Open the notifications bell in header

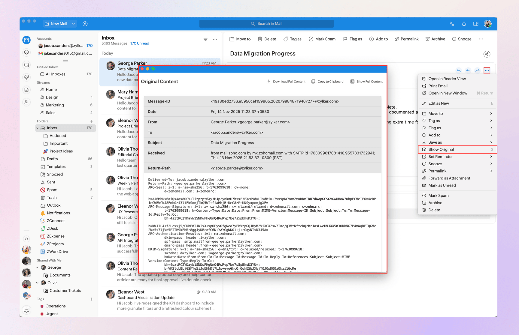[x=464, y=24]
